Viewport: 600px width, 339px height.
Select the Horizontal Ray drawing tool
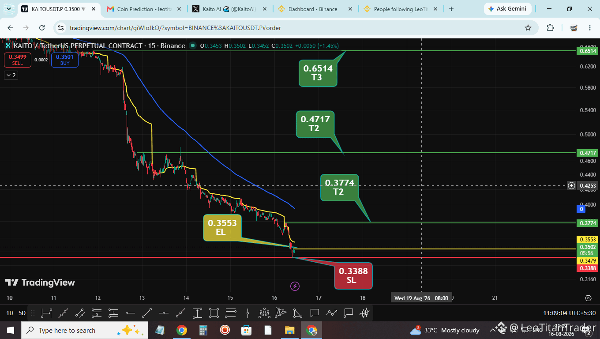tap(130, 313)
